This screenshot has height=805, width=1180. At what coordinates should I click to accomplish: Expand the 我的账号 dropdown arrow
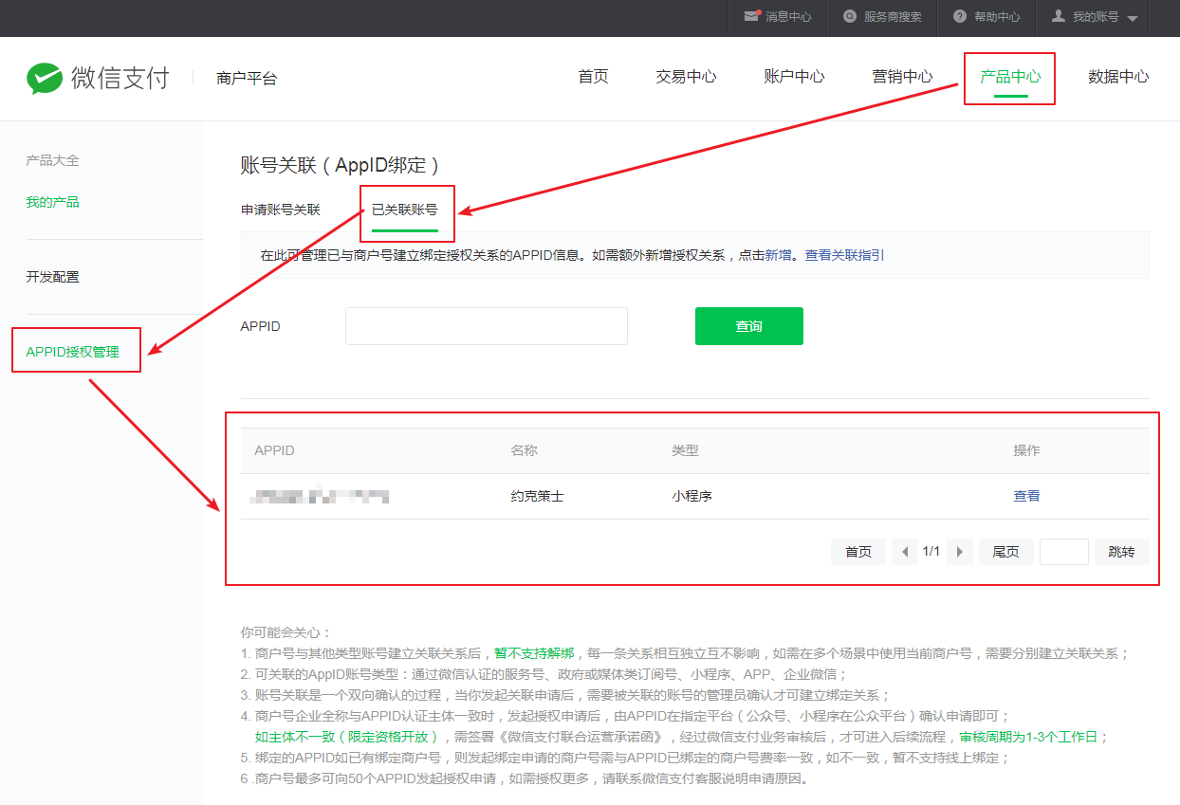(1133, 18)
